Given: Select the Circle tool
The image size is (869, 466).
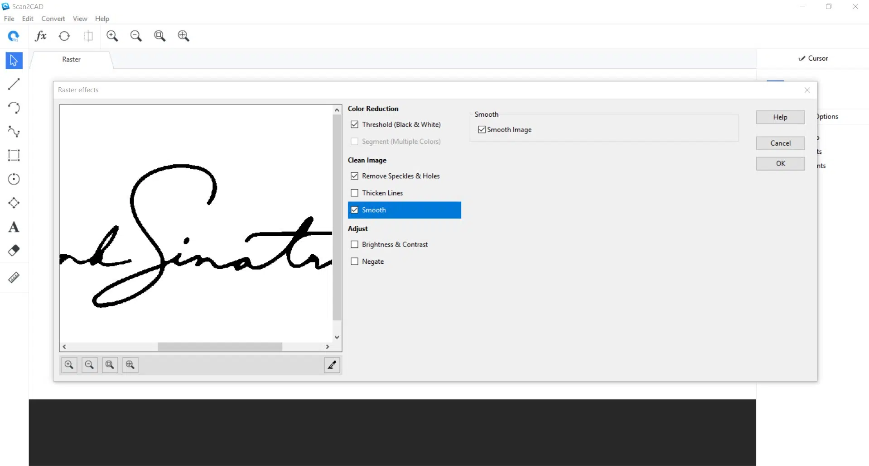Looking at the screenshot, I should (14, 179).
